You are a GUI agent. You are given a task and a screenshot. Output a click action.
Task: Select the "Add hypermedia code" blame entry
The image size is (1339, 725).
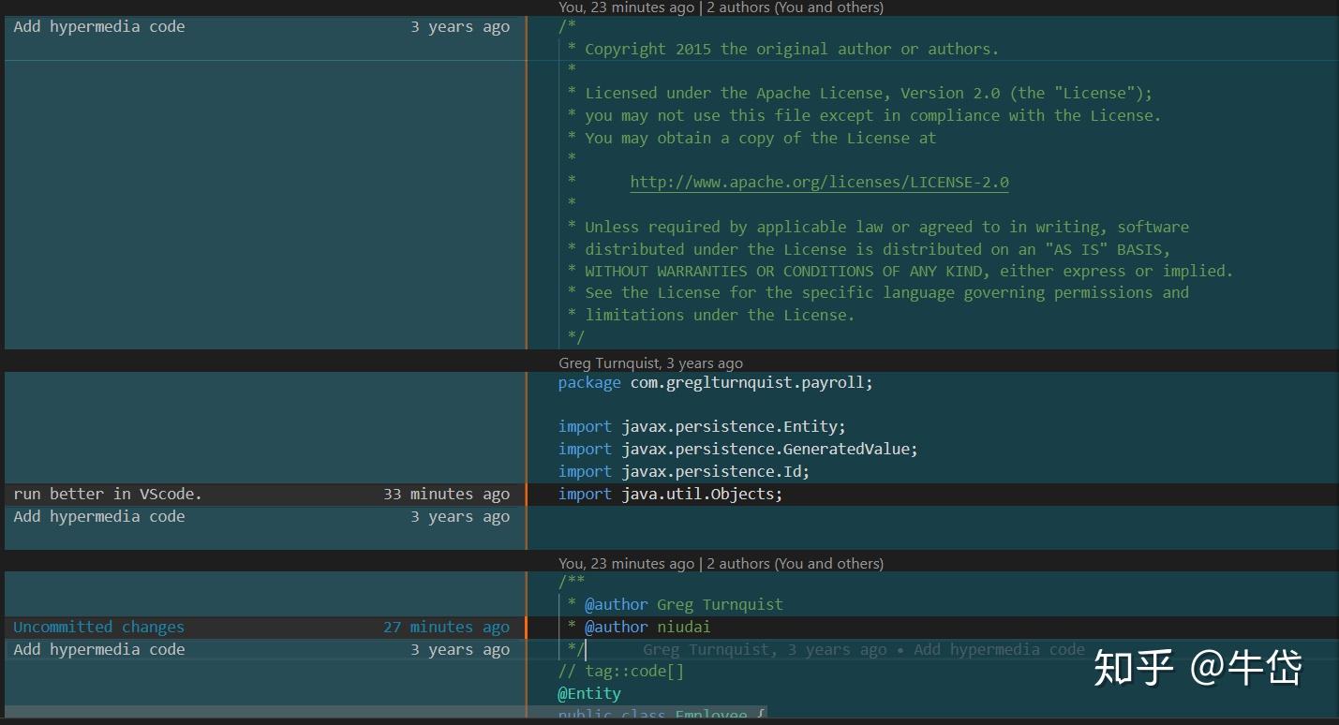pos(98,26)
